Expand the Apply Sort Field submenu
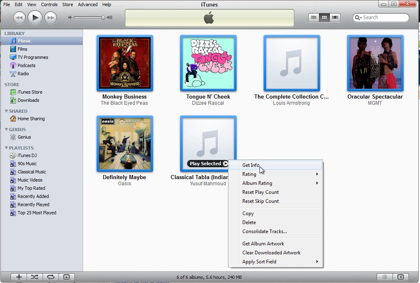The image size is (420, 283). (x=275, y=262)
